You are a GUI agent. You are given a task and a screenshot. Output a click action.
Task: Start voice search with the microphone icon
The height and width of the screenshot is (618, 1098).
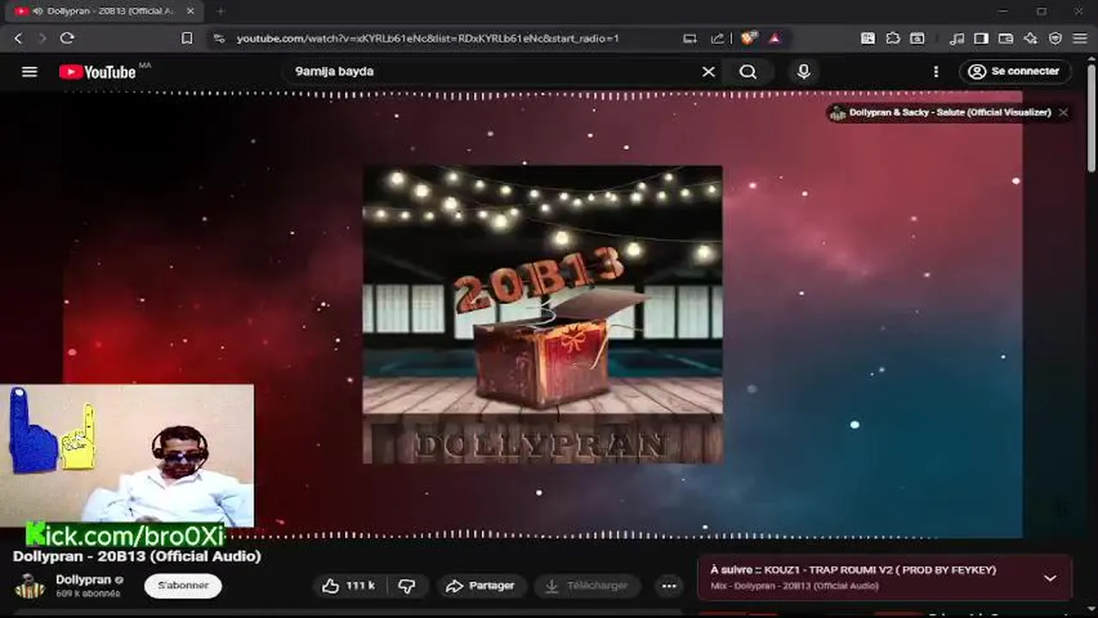pyautogui.click(x=803, y=72)
